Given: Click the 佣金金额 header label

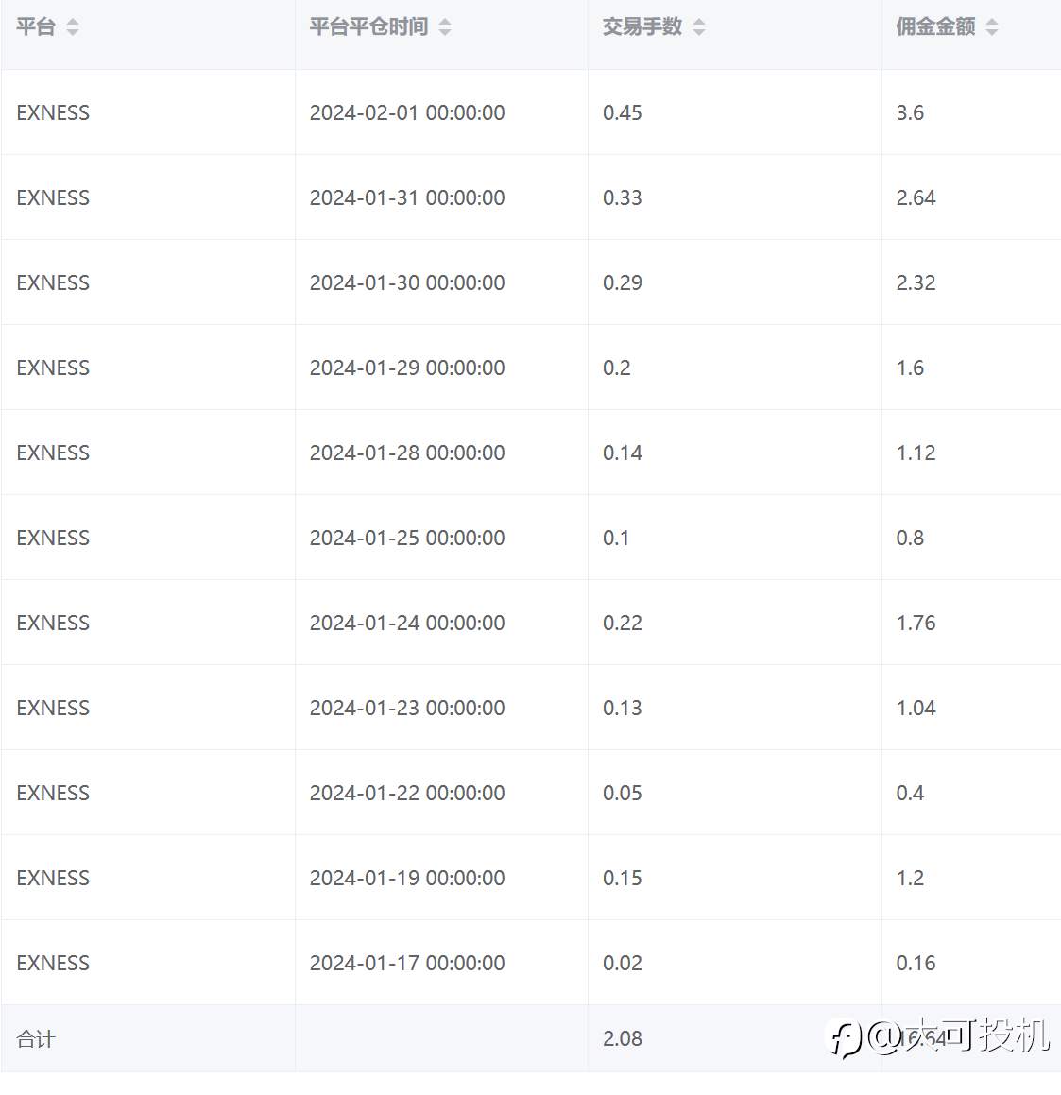Looking at the screenshot, I should point(935,27).
